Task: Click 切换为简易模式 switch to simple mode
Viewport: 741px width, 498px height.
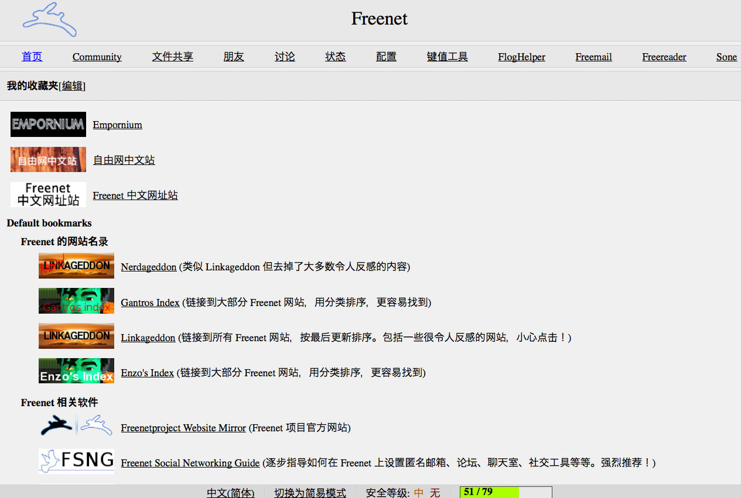Action: (x=310, y=493)
